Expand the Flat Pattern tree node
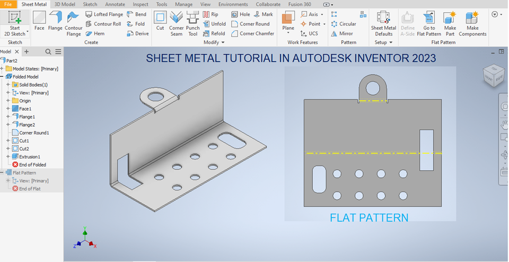509x262 pixels. pyautogui.click(x=3, y=173)
